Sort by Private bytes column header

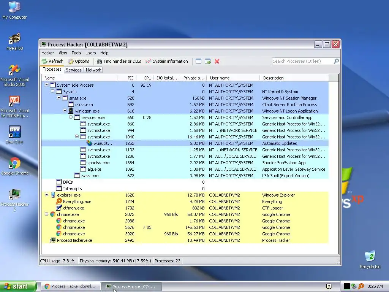[x=193, y=78]
